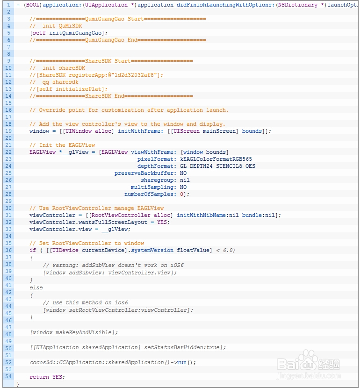The height and width of the screenshot is (388, 361).
Task: Click the "viewController.wantsFullScreenLayout = YES;" line
Action: tap(100, 222)
